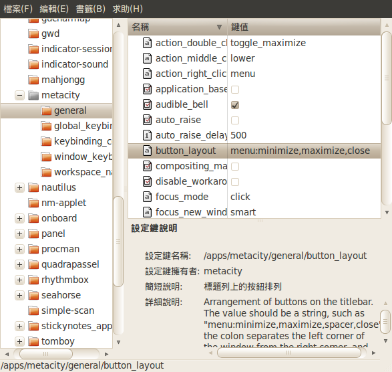Click the simple-scan folder icon
The width and height of the screenshot is (392, 372).
pos(33,310)
